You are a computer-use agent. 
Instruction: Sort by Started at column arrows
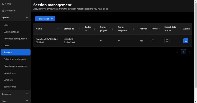pyautogui.click(x=79, y=29)
